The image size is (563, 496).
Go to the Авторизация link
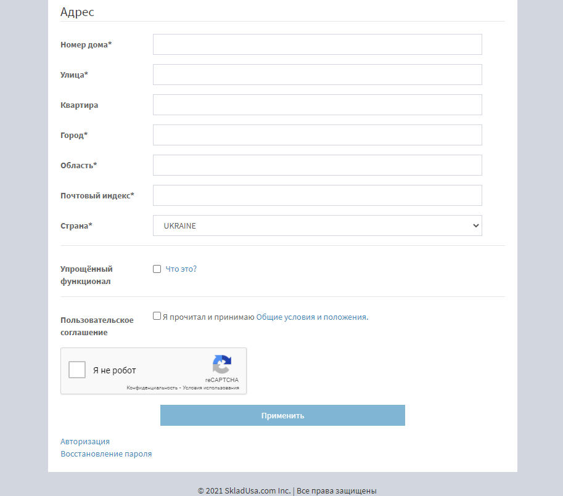click(x=85, y=442)
